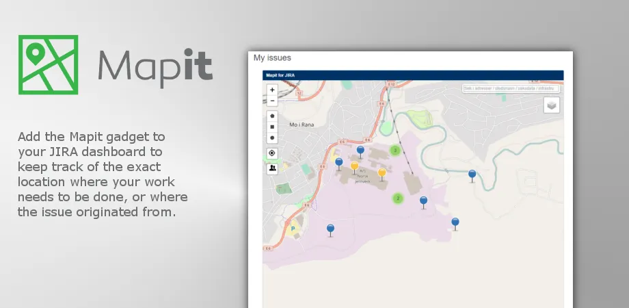This screenshot has height=308, width=629.
Task: Click the blue pin on the river bank
Action: click(472, 175)
